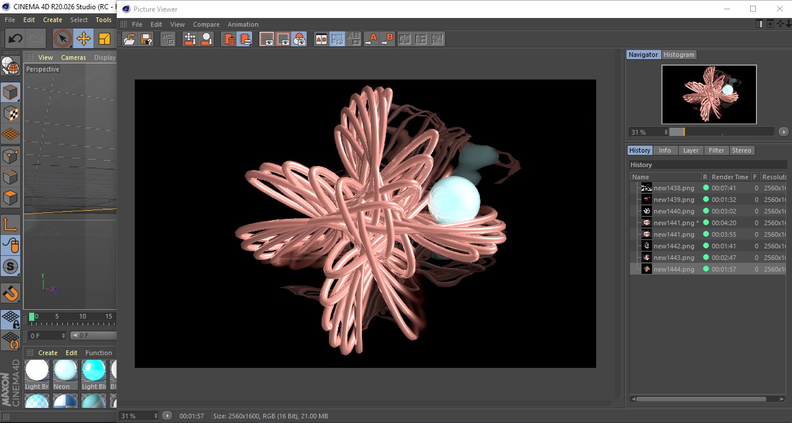Toggle the green render dot for new1440.png

(706, 211)
